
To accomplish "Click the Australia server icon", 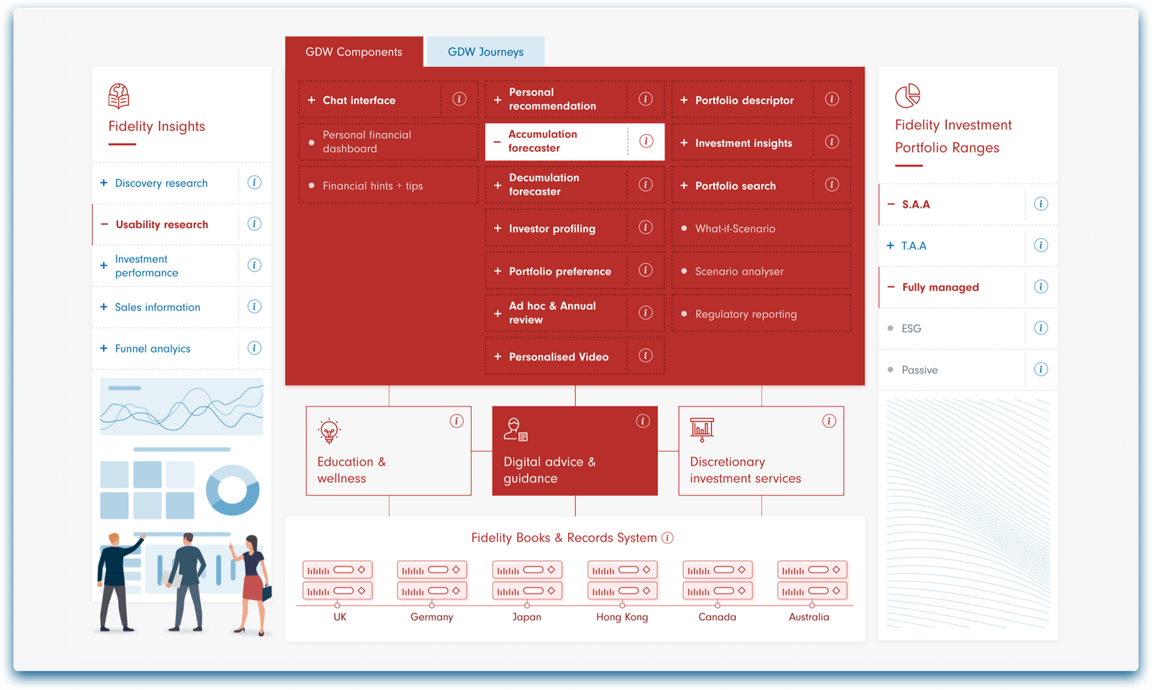I will (812, 581).
